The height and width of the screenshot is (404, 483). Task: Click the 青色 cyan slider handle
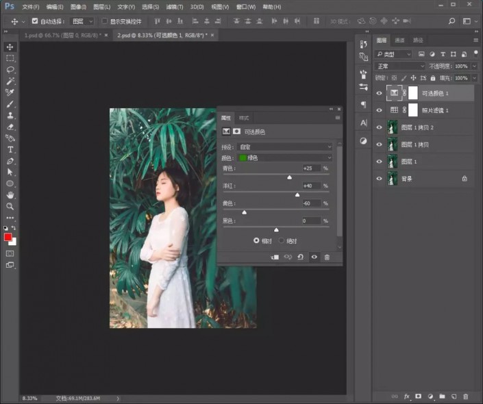tap(289, 177)
